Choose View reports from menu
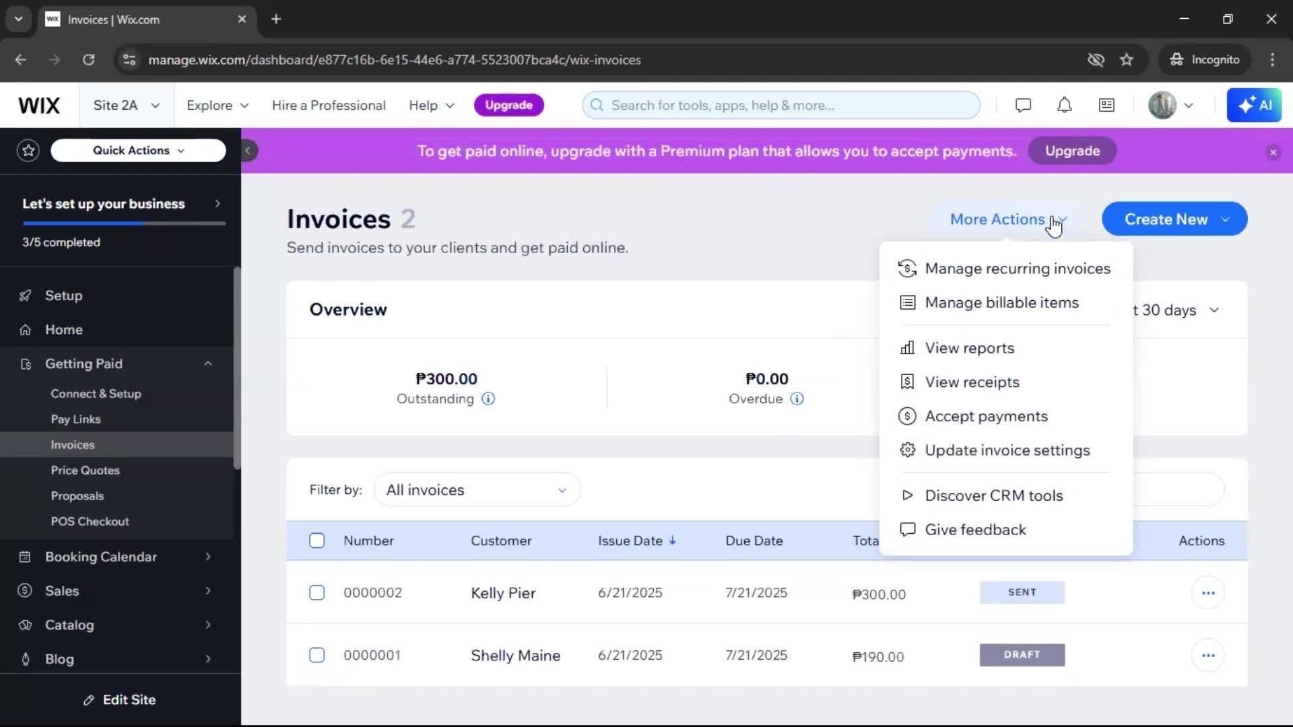This screenshot has height=727, width=1293. (x=1006, y=349)
